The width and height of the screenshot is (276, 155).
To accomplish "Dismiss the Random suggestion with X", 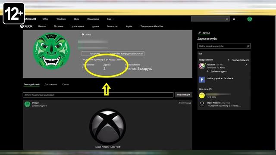I will pos(246,65).
